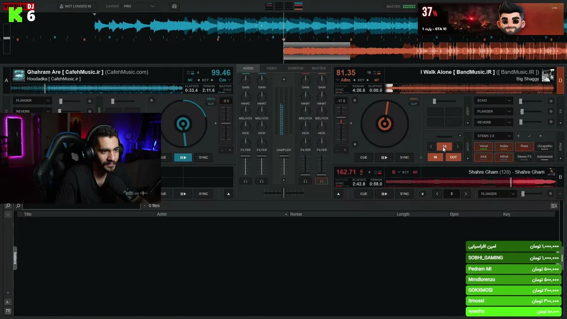Image resolution: width=567 pixels, height=319 pixels.
Task: Click the loop increase arrow right of 8
Action: point(466,194)
